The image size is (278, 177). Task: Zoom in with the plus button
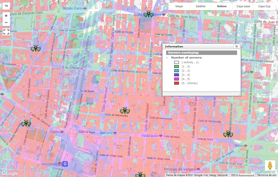coord(6,16)
